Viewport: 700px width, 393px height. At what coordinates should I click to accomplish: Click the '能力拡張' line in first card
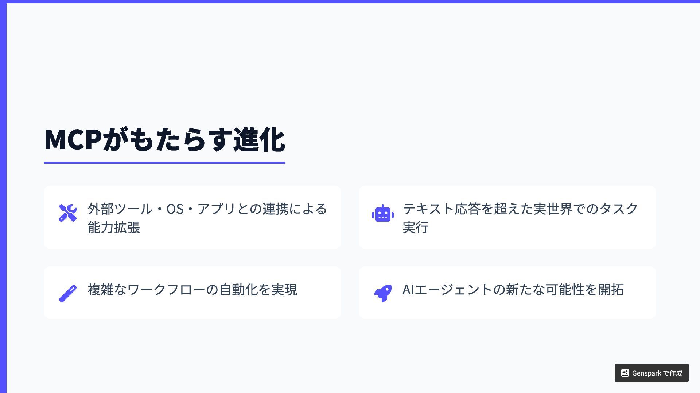114,227
